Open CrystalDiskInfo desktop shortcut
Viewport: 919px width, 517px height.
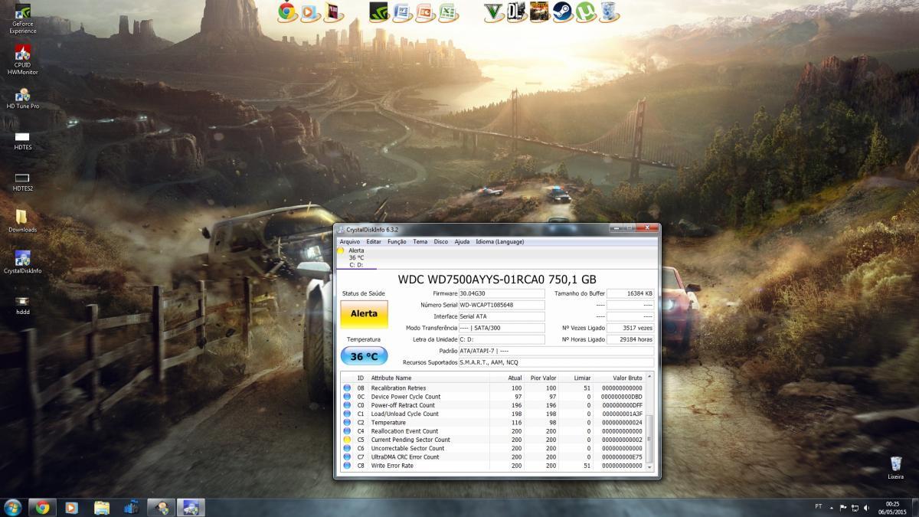pyautogui.click(x=23, y=262)
